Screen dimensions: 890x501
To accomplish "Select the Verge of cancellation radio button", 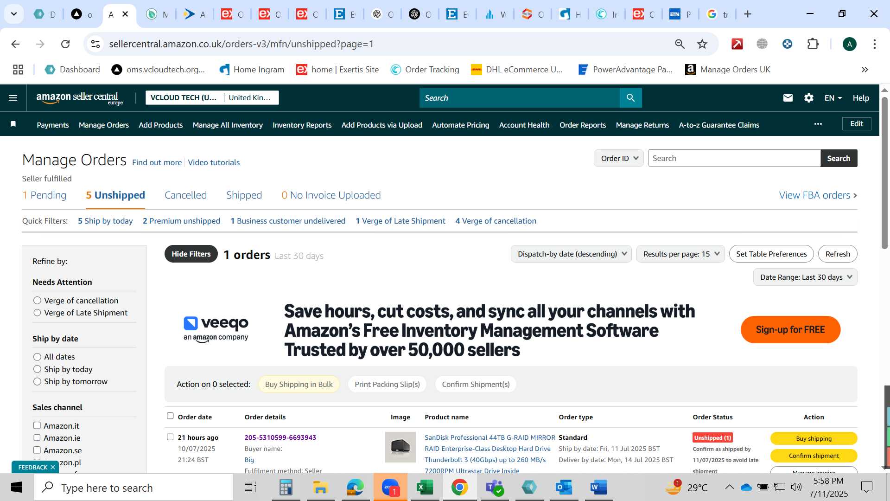I will click(37, 301).
